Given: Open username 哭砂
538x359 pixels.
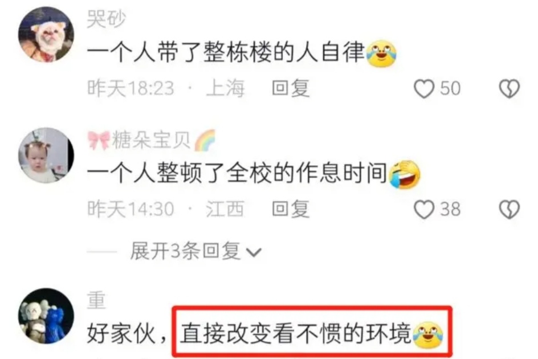Looking at the screenshot, I should pyautogui.click(x=107, y=18).
